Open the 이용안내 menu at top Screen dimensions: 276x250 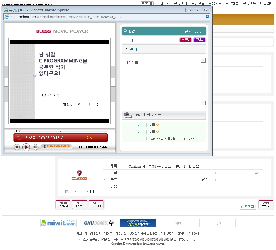pyautogui.click(x=267, y=3)
